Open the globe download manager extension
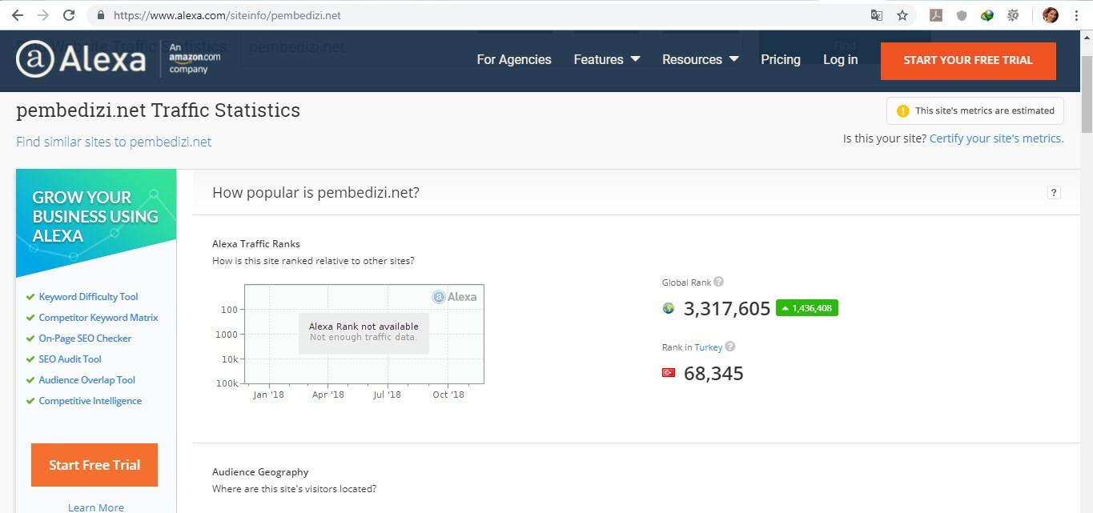The width and height of the screenshot is (1093, 513). pos(987,15)
